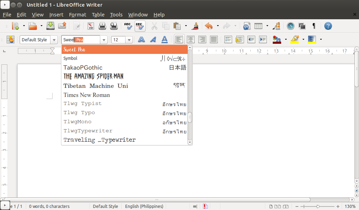Click the English (Philippines) language in status bar
Viewport: 359px width, 210px height.
tap(144, 206)
